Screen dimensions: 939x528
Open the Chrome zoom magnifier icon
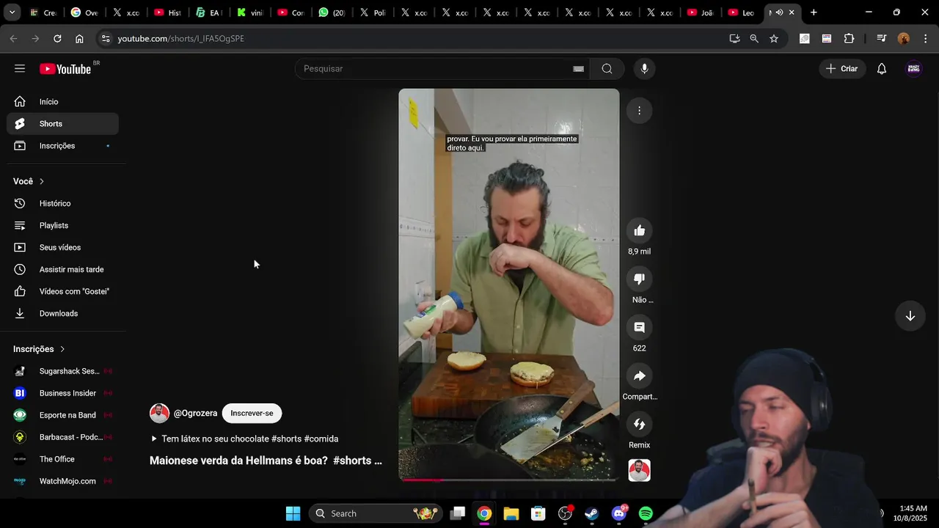753,38
